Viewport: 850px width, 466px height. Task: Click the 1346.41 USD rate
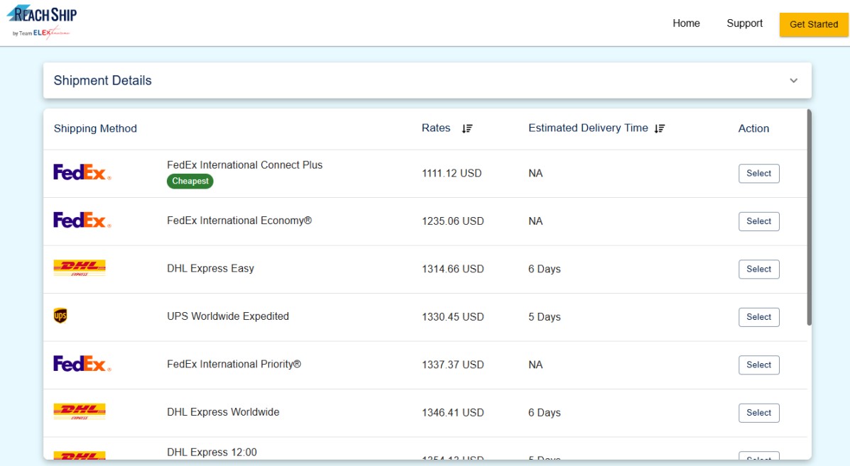pyautogui.click(x=452, y=412)
